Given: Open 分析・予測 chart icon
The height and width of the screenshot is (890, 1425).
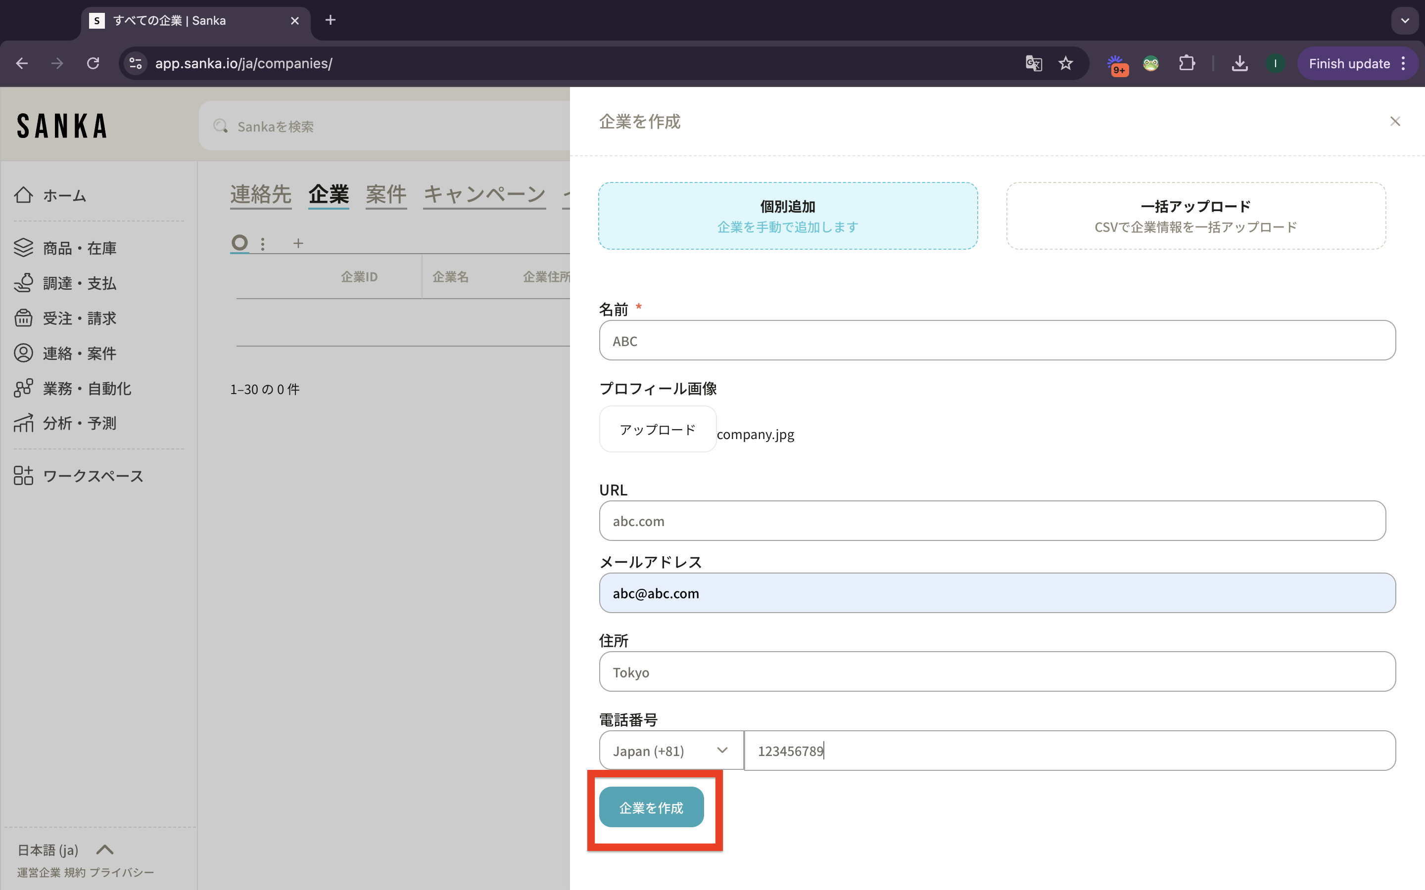Looking at the screenshot, I should click(24, 423).
